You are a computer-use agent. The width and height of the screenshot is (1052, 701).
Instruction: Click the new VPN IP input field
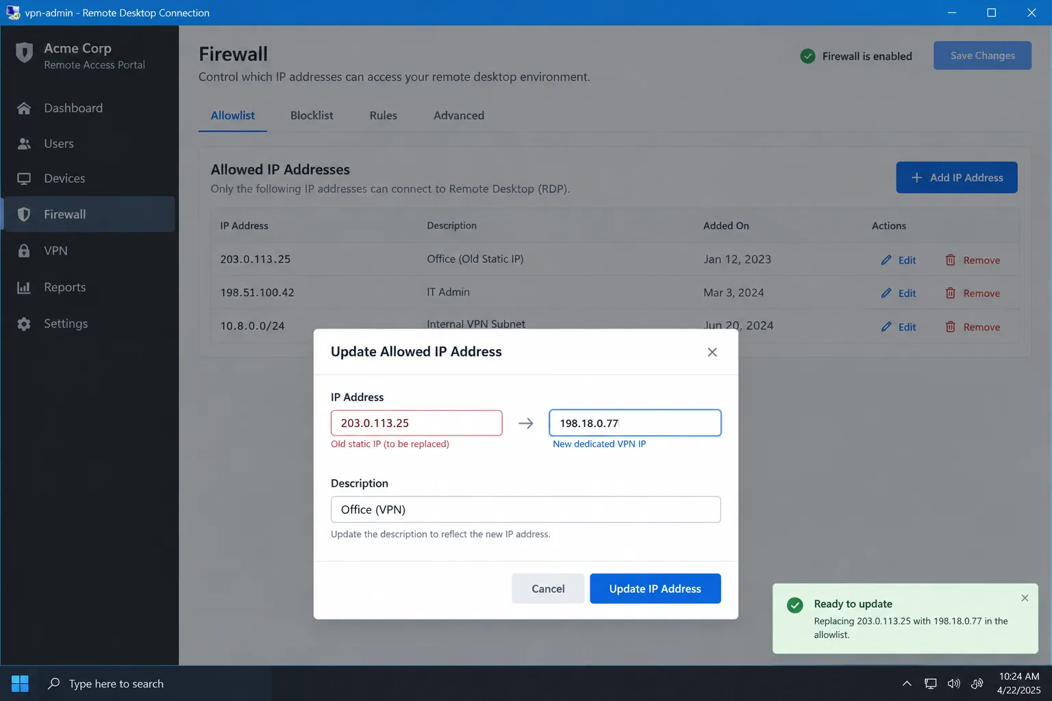[635, 423]
